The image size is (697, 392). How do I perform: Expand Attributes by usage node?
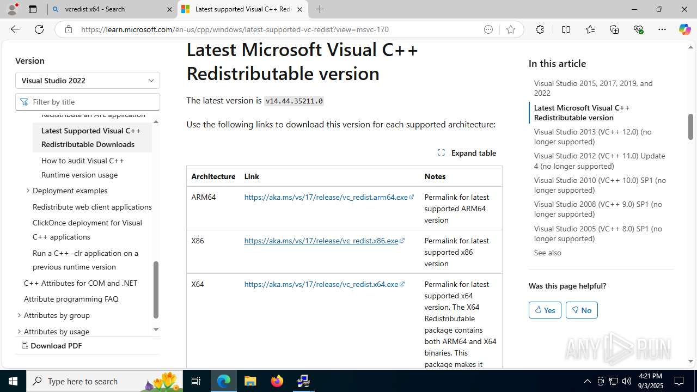click(19, 331)
